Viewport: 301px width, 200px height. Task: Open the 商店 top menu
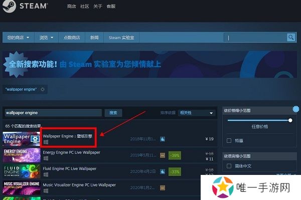(x=71, y=7)
